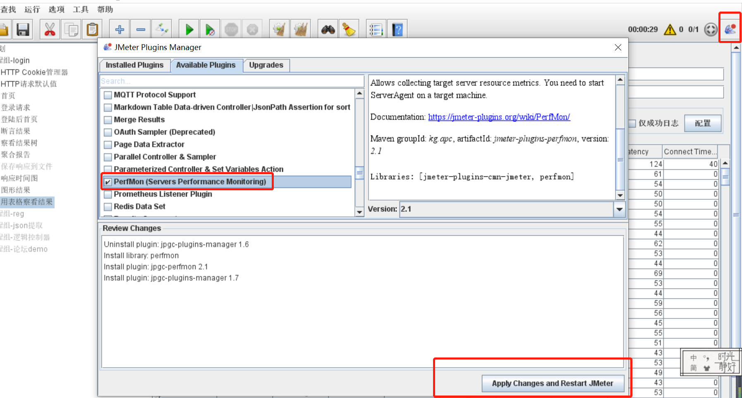Select HTTP Cookie管理器 in tree

pos(34,72)
